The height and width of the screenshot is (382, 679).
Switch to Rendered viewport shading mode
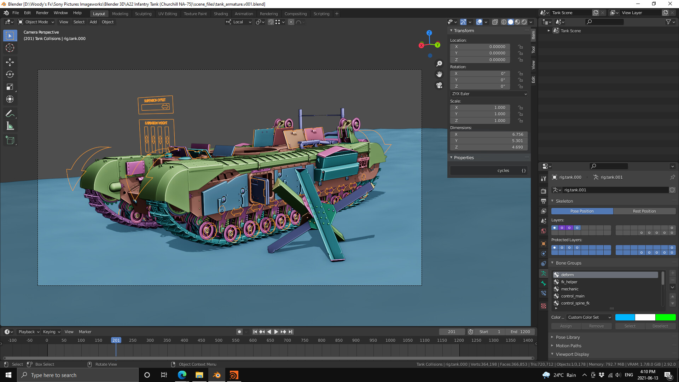(524, 22)
